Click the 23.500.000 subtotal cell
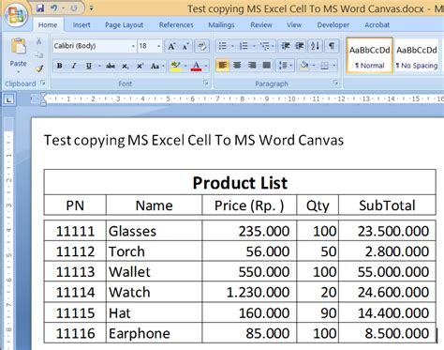The width and height of the screenshot is (444, 350). pyautogui.click(x=387, y=231)
